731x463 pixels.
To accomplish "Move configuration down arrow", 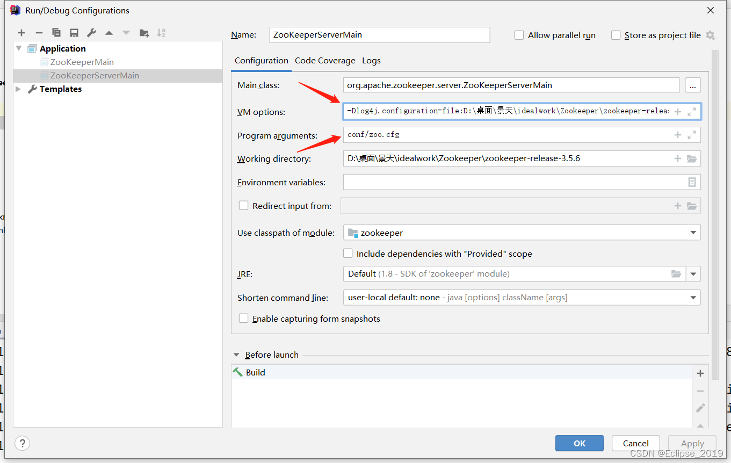I will click(126, 33).
